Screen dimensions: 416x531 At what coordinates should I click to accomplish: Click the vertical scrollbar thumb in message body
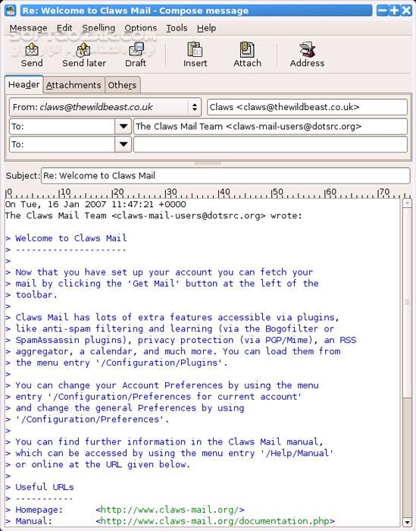407,302
